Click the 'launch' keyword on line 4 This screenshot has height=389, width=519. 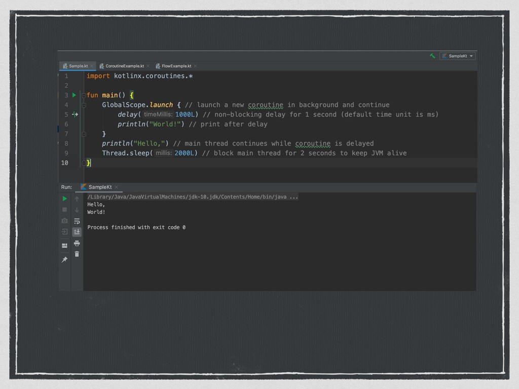tap(161, 105)
